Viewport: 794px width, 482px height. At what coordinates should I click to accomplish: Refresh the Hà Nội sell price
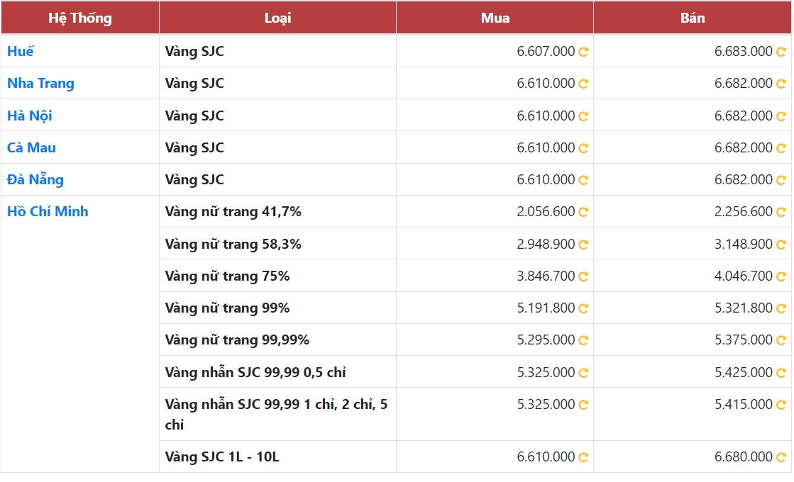tap(781, 116)
